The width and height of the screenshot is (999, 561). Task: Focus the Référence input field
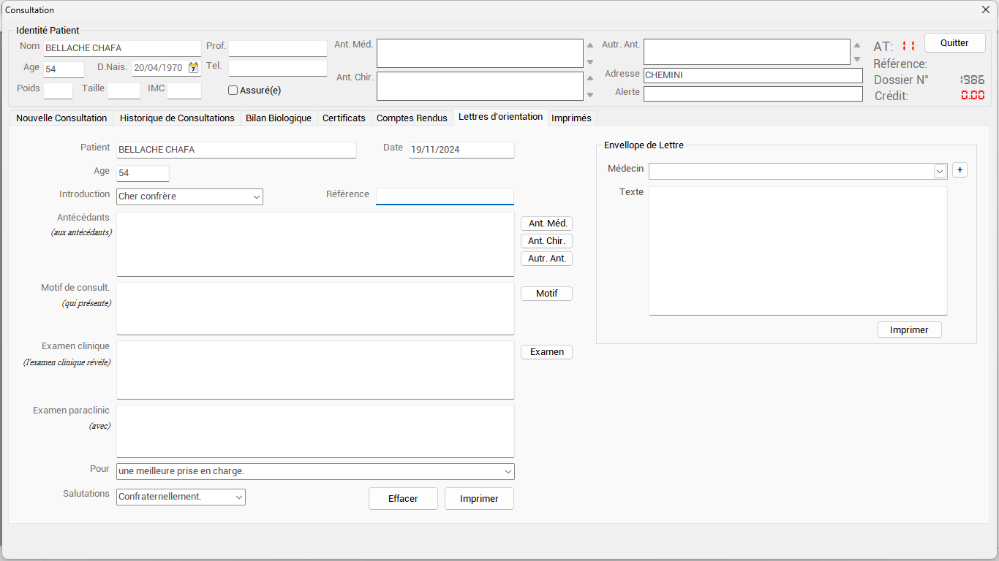pos(445,196)
